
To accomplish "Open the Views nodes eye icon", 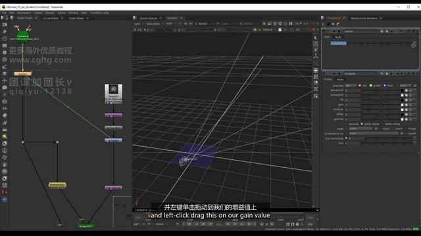I will [5, 108].
